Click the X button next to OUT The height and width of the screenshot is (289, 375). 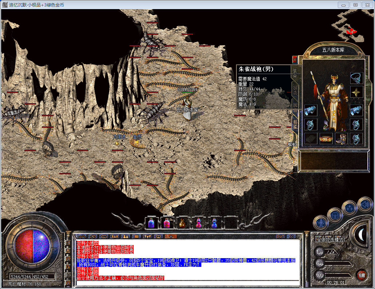[x=291, y=237]
